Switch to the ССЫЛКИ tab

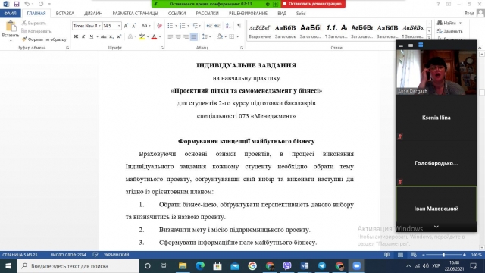pos(177,14)
